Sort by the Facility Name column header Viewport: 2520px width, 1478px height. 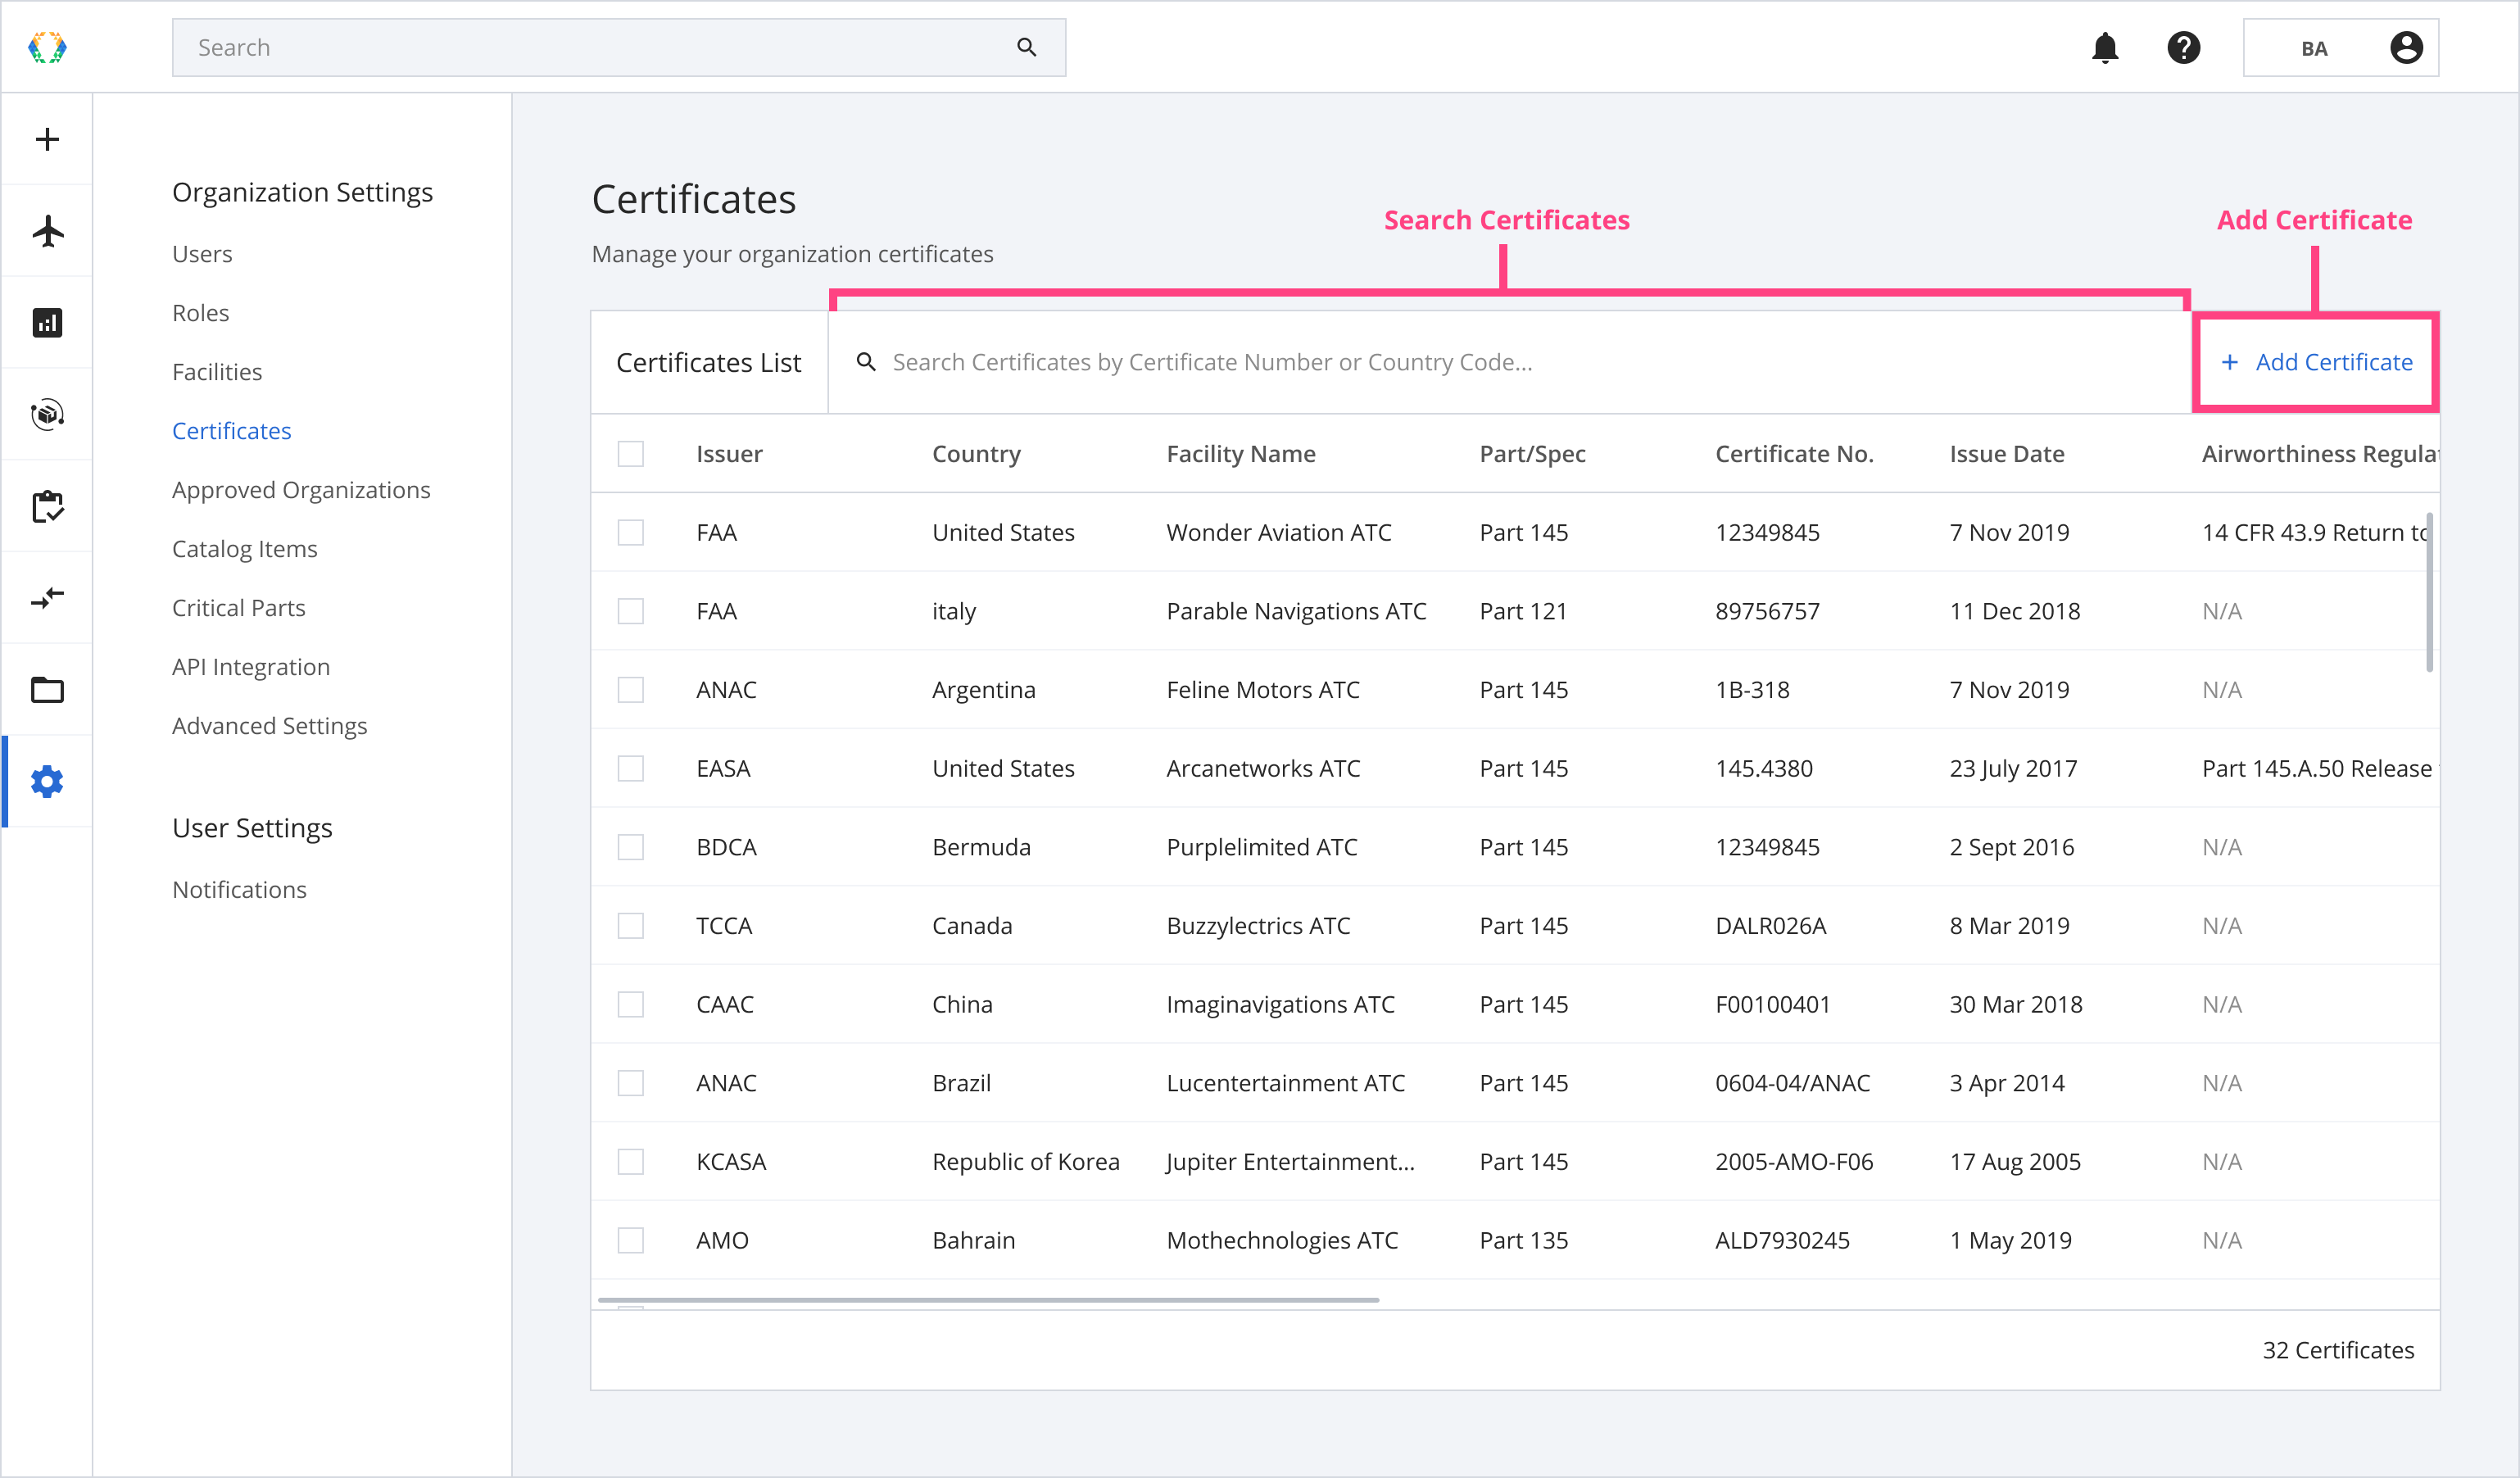click(1241, 454)
